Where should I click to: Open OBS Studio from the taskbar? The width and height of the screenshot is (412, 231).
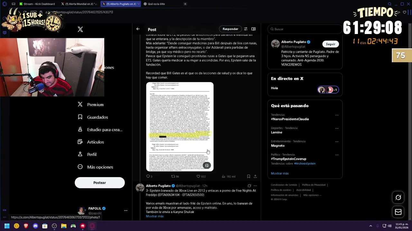click(x=54, y=226)
